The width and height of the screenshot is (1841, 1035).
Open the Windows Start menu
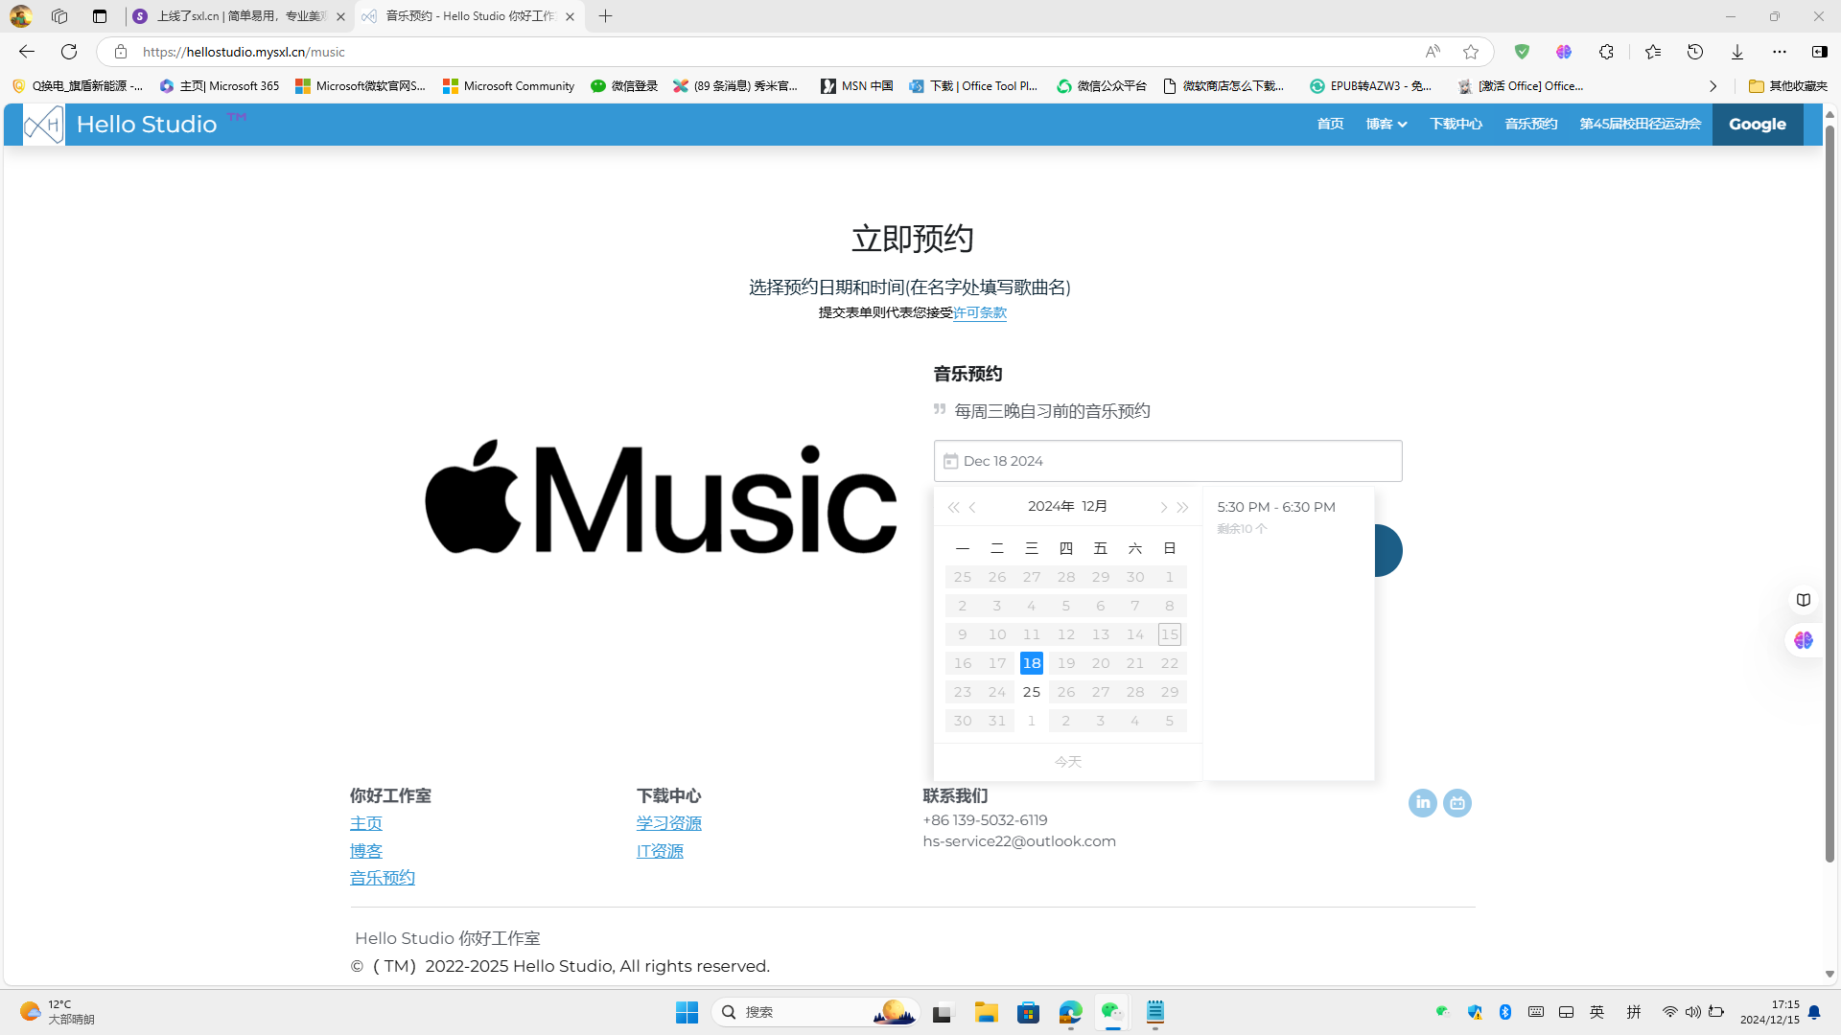pyautogui.click(x=687, y=1012)
